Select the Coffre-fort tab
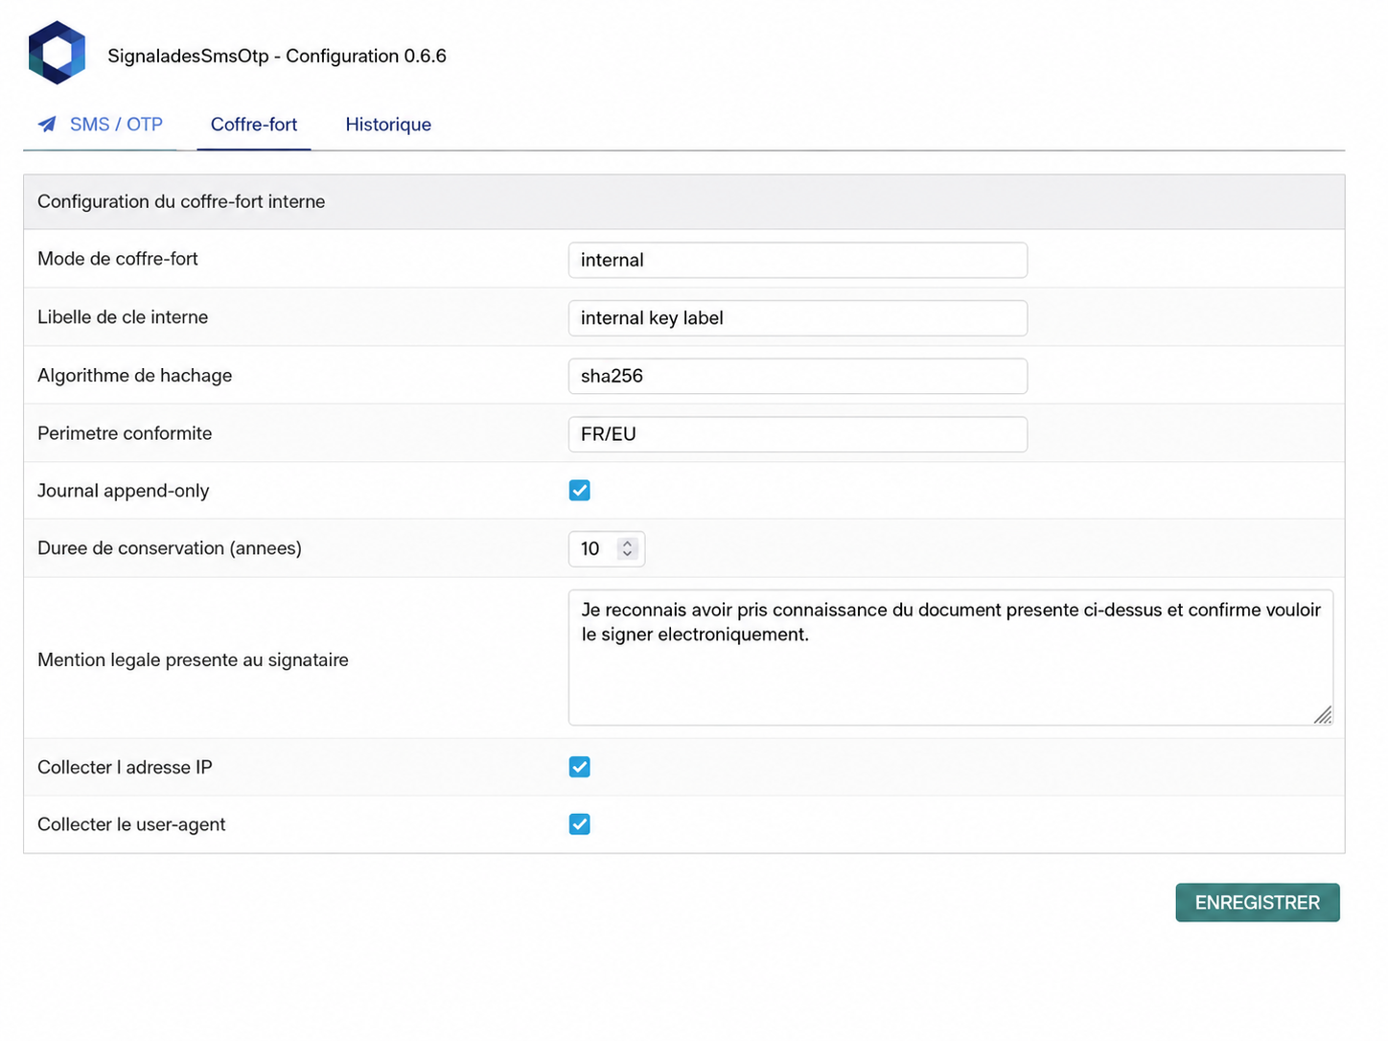The image size is (1388, 1041). click(x=254, y=125)
